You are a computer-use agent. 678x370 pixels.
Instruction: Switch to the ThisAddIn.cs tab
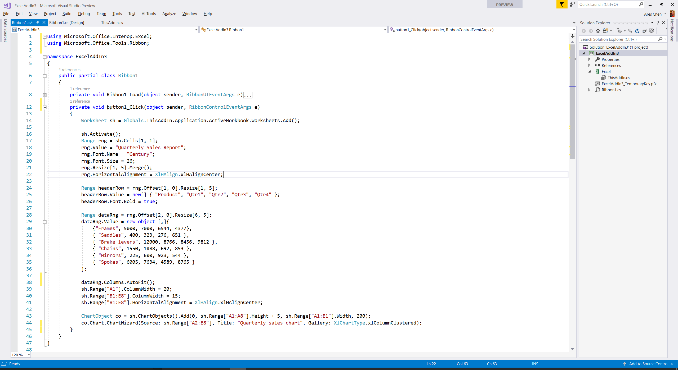[112, 23]
